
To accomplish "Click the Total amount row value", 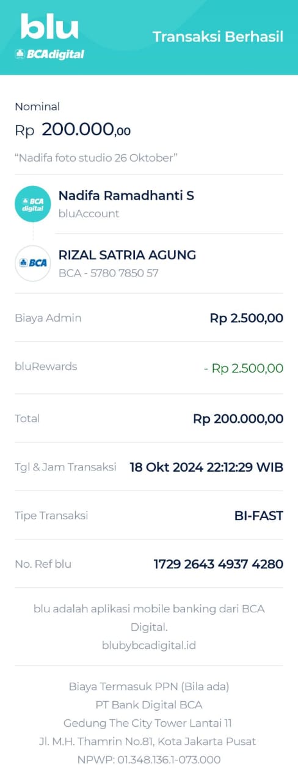I will coord(238,419).
